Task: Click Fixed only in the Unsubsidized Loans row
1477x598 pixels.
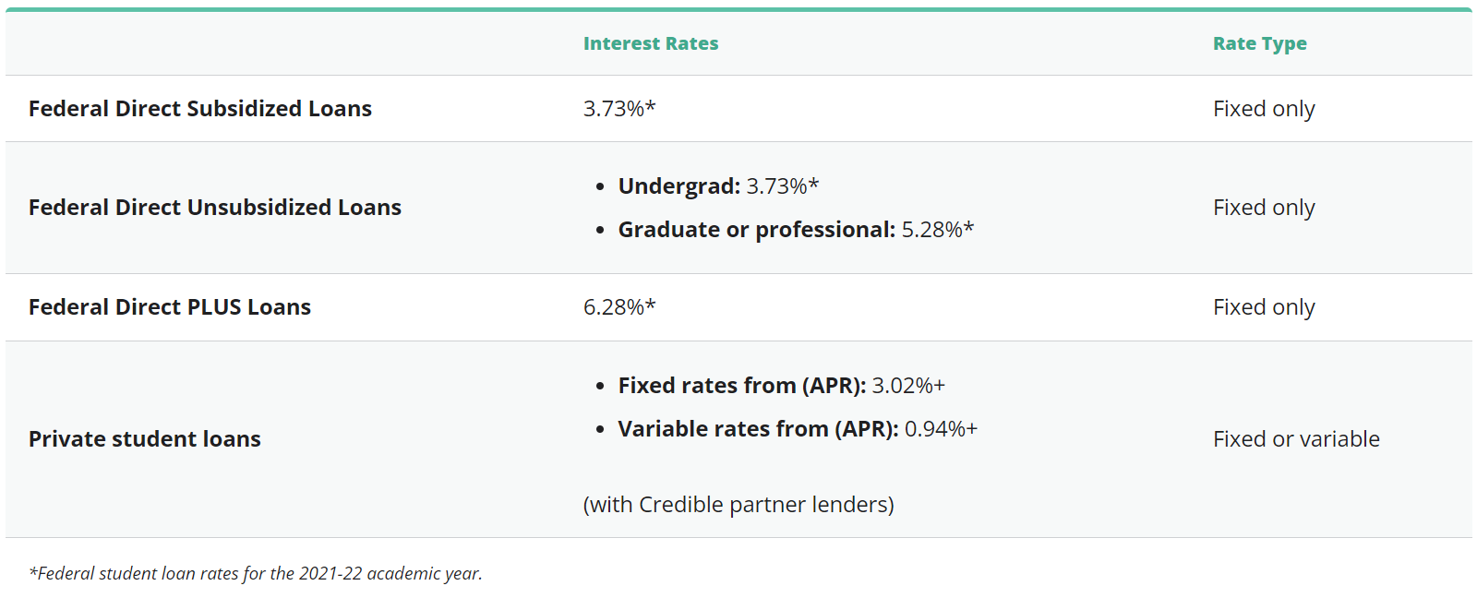Action: (x=1263, y=208)
